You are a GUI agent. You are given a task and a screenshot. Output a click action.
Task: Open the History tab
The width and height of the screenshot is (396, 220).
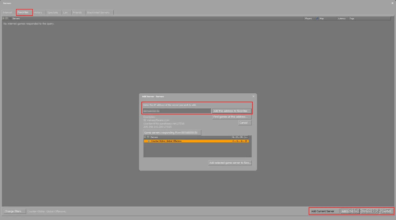click(39, 13)
